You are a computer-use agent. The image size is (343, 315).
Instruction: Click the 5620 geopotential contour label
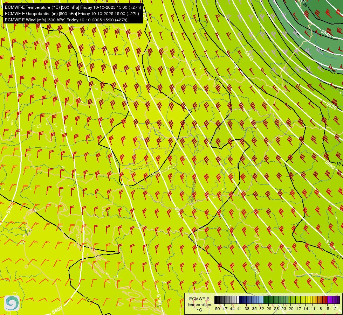pyautogui.click(x=331, y=106)
